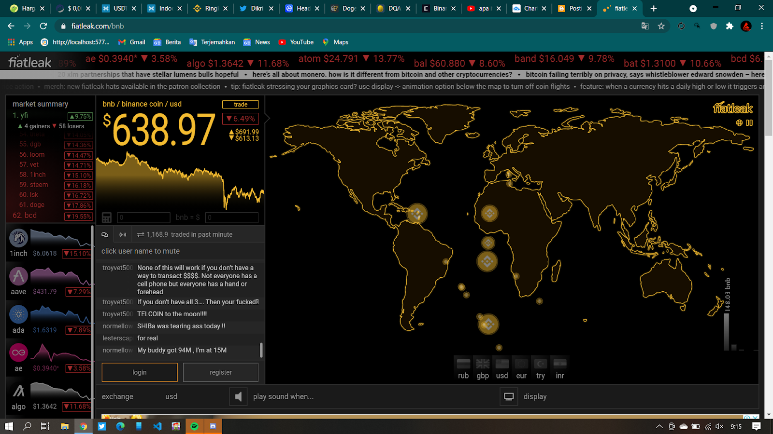Click the bnb amount input field

pos(143,217)
